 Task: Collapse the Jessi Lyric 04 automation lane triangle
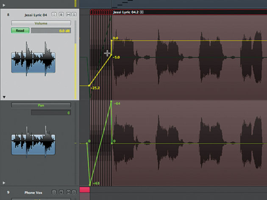tap(4, 97)
